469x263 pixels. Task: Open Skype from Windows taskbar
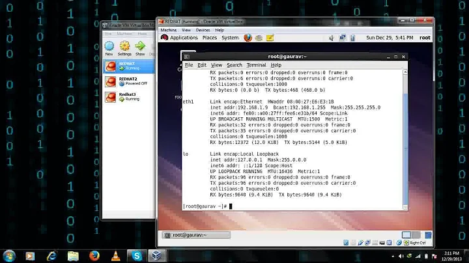(137, 256)
